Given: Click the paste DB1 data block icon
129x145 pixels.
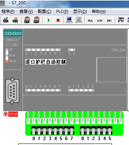Looking at the screenshot, I should (36, 20).
